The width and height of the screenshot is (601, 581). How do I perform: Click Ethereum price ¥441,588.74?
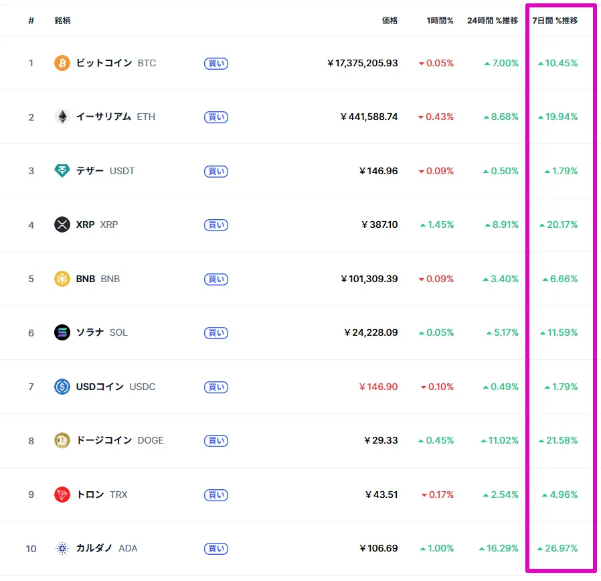pos(369,117)
